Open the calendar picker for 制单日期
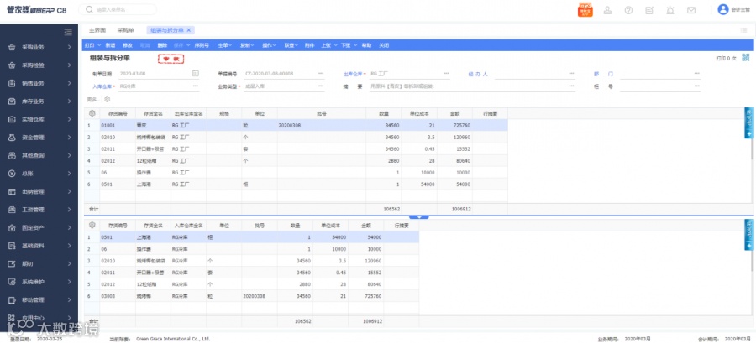 195,74
